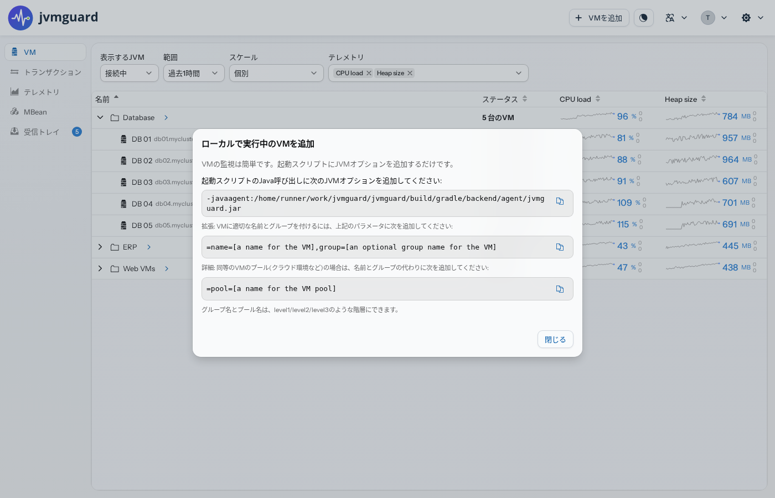This screenshot has height=498, width=775.
Task: Open the 表示するJVM dropdown
Action: pos(130,73)
